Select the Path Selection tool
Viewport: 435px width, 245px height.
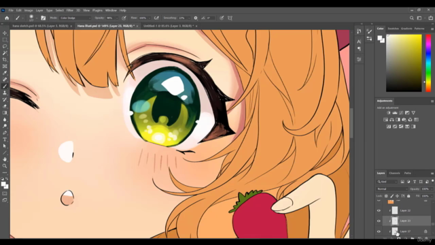pos(5,146)
